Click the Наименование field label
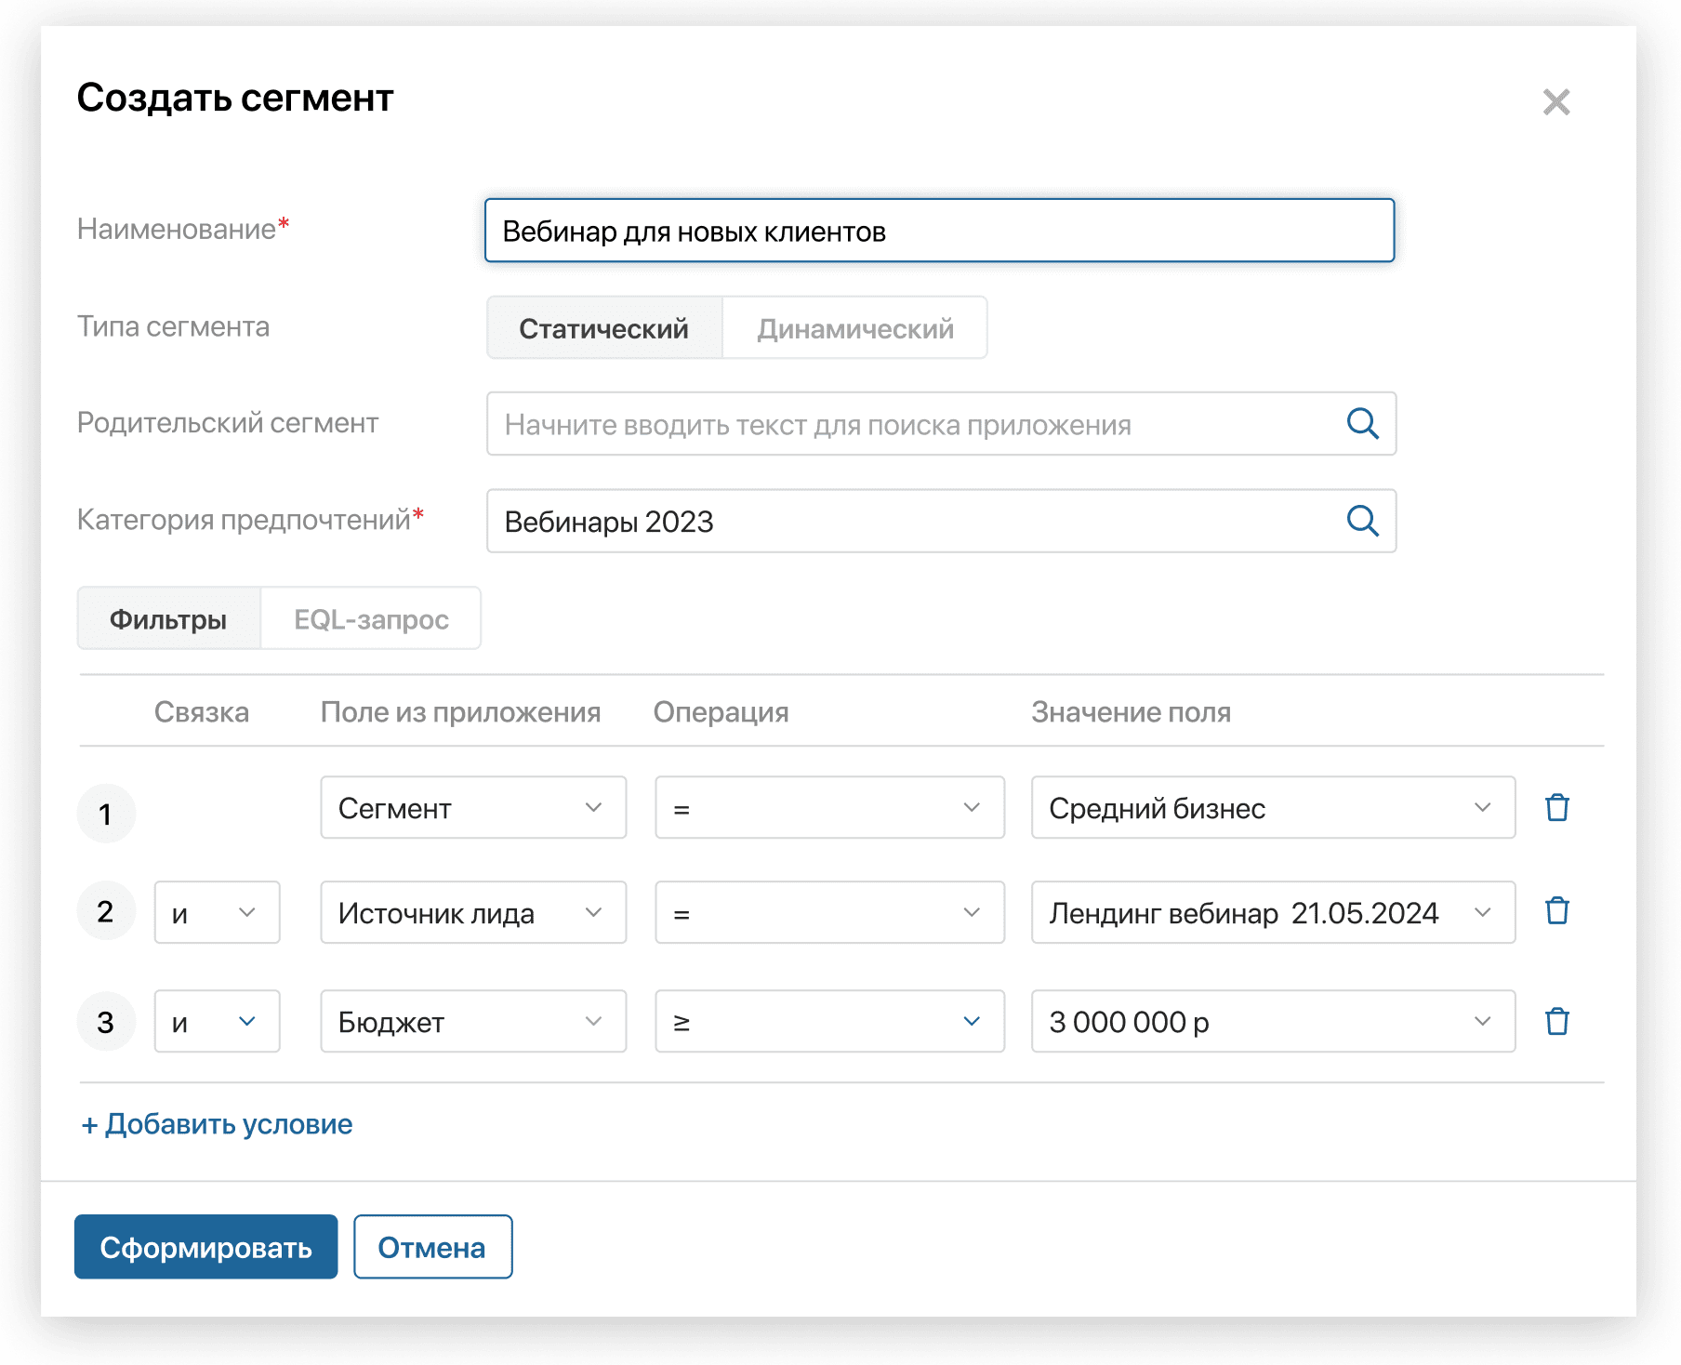The image size is (1681, 1365). [183, 228]
